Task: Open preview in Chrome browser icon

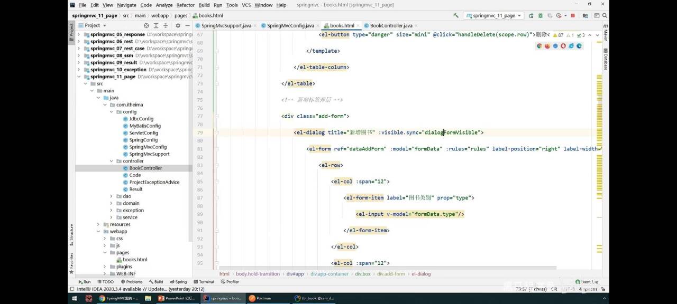Action: point(539,46)
